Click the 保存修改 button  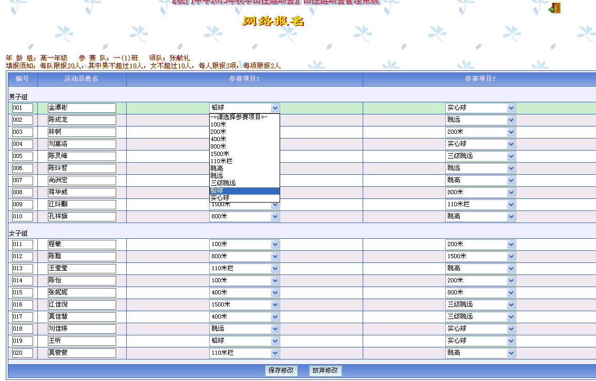tap(281, 371)
